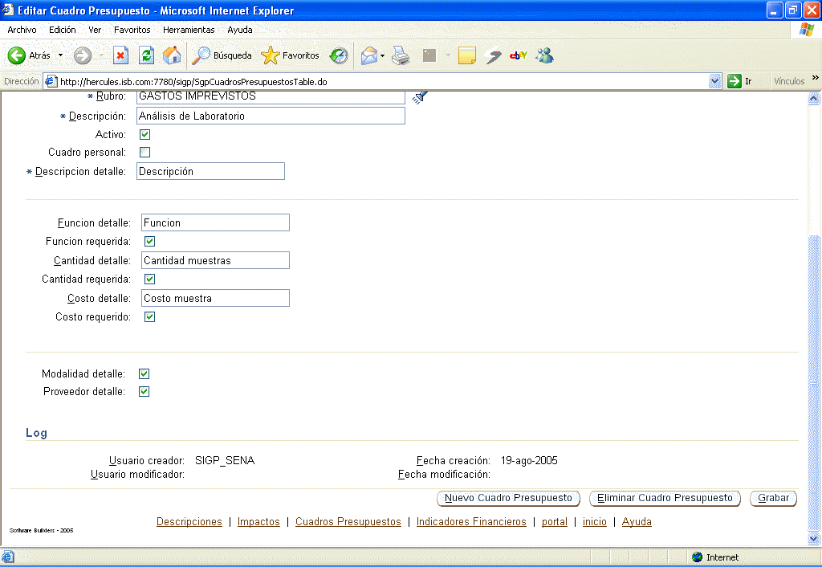Click the eBay toolbar icon
Screen dimensions: 822x567
(518, 55)
